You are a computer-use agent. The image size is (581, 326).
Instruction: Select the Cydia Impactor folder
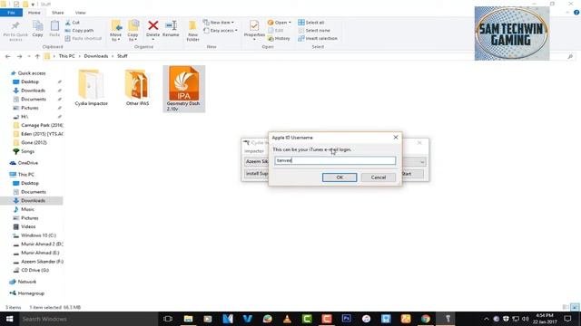(91, 88)
